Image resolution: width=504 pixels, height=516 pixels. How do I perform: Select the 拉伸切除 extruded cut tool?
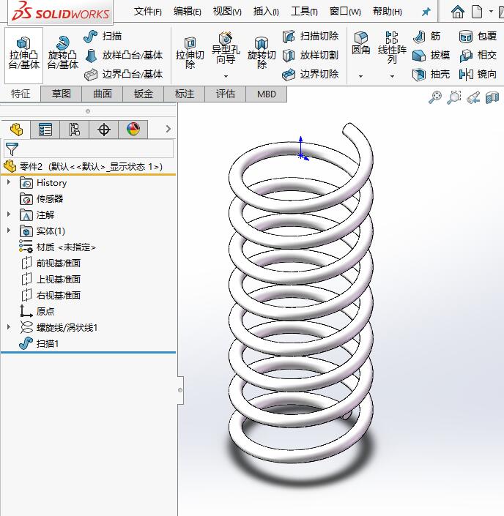(190, 53)
